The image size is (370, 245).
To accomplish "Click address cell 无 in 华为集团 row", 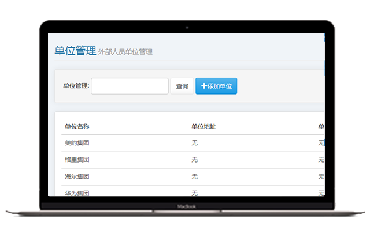I will (x=194, y=192).
